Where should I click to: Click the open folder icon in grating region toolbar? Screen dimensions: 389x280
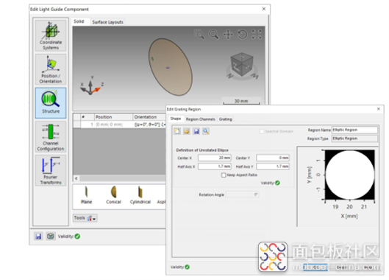(x=187, y=131)
